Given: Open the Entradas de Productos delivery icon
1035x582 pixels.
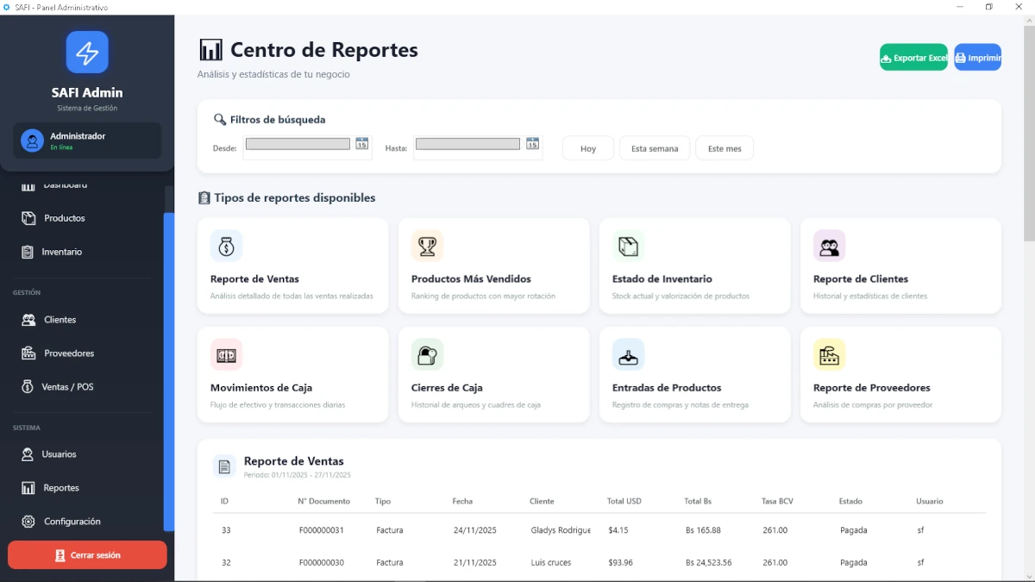Looking at the screenshot, I should point(628,354).
